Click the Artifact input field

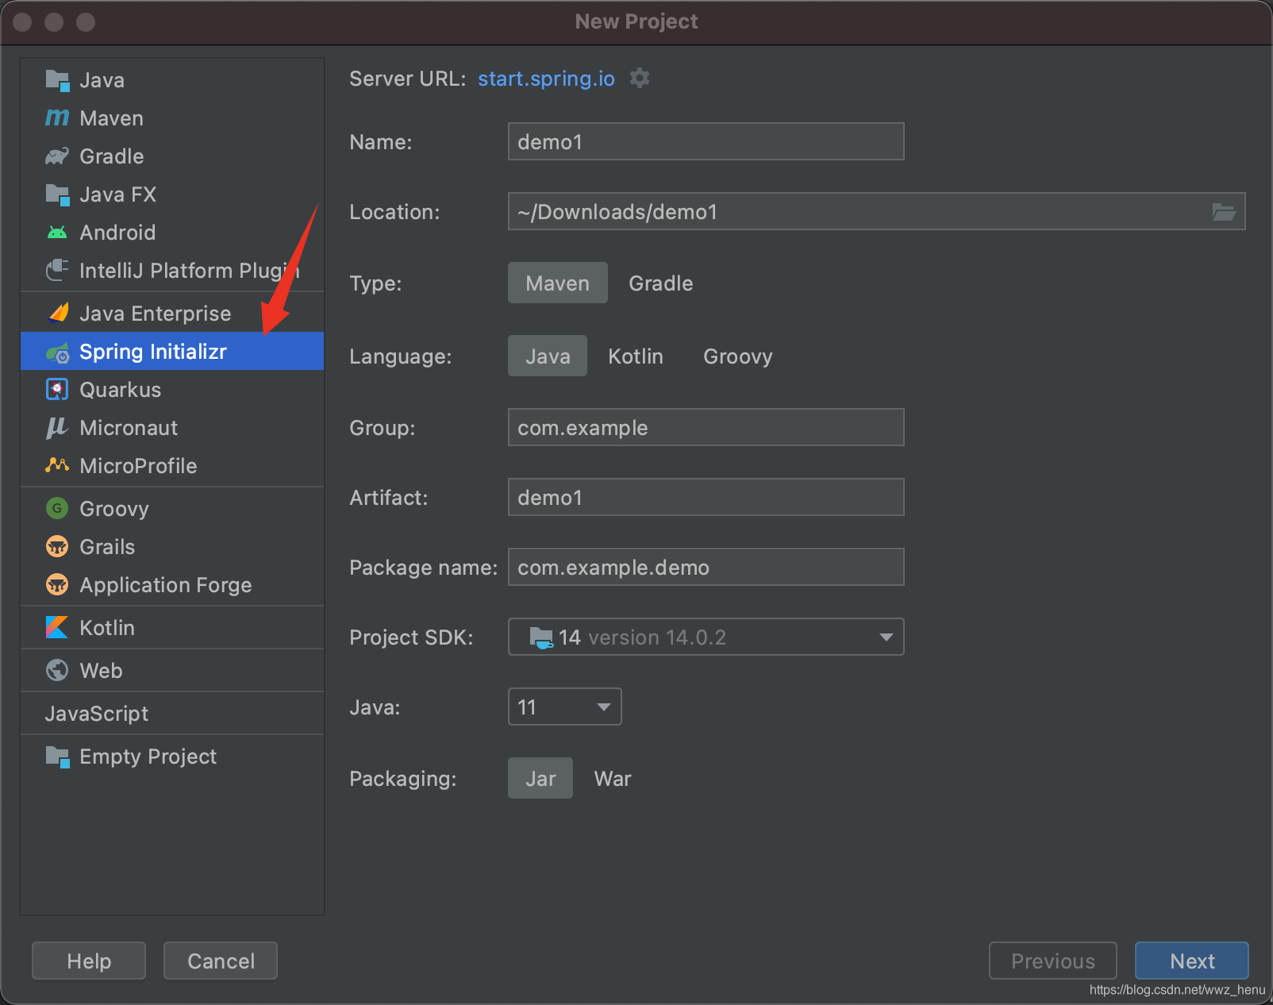click(x=706, y=498)
